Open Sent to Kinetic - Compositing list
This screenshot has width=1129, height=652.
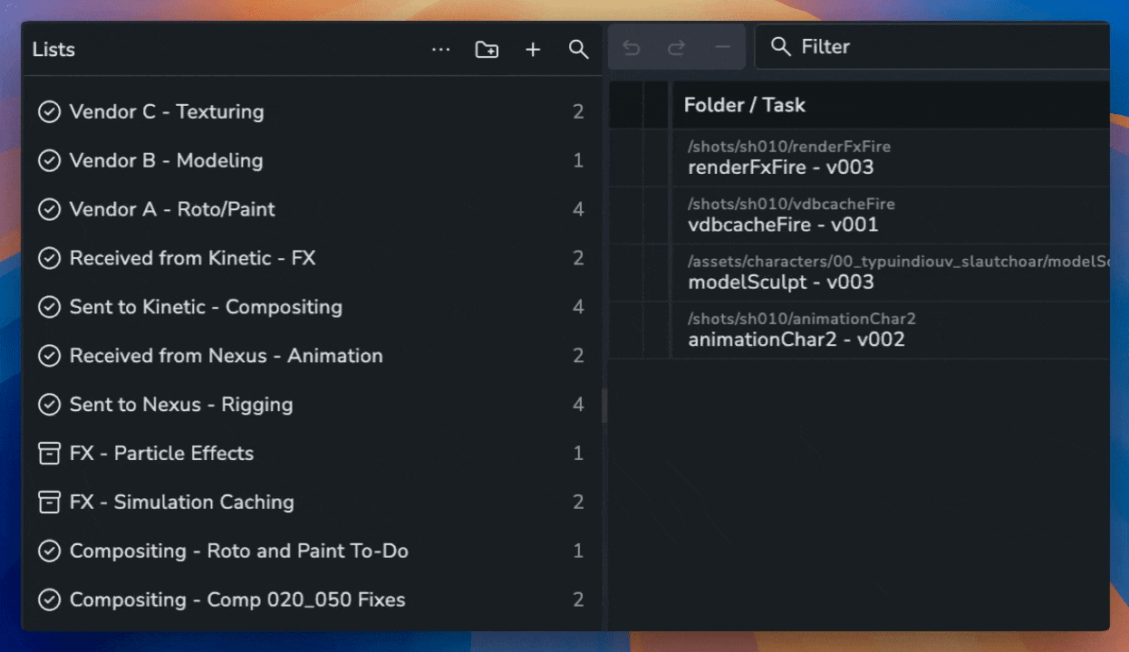point(206,308)
